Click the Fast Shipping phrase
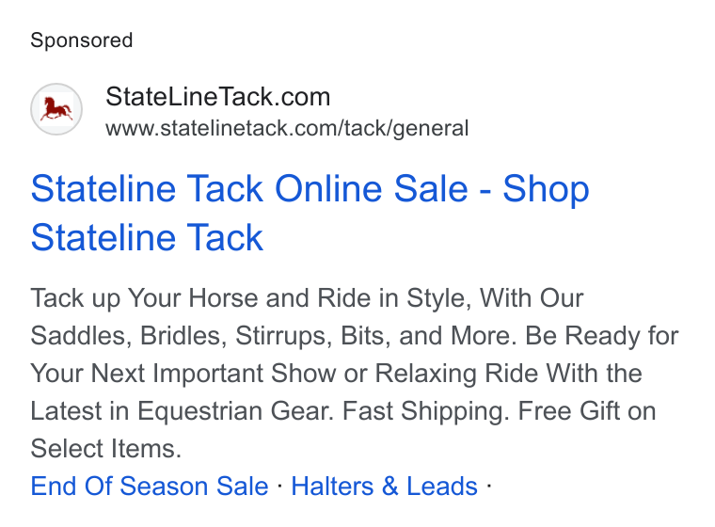This screenshot has width=715, height=527. click(426, 411)
